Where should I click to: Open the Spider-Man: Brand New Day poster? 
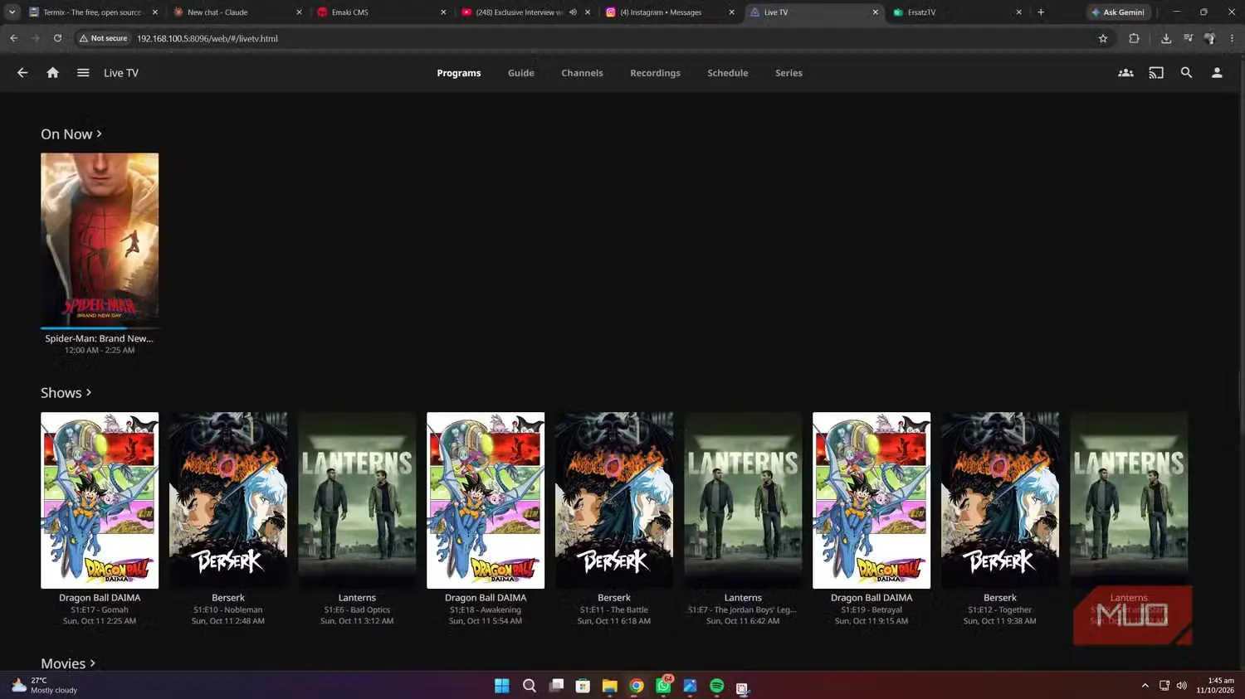(100, 240)
